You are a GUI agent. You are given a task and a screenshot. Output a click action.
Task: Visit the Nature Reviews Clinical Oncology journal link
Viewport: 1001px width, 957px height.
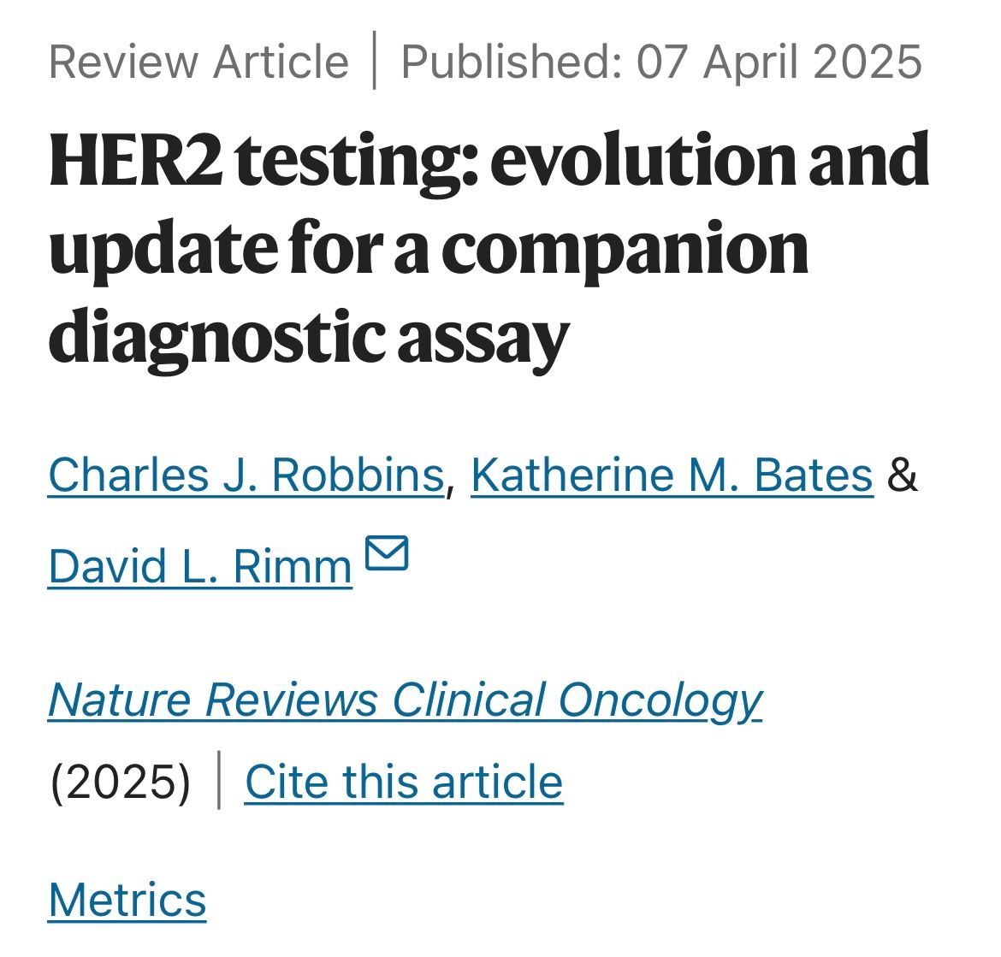(406, 701)
